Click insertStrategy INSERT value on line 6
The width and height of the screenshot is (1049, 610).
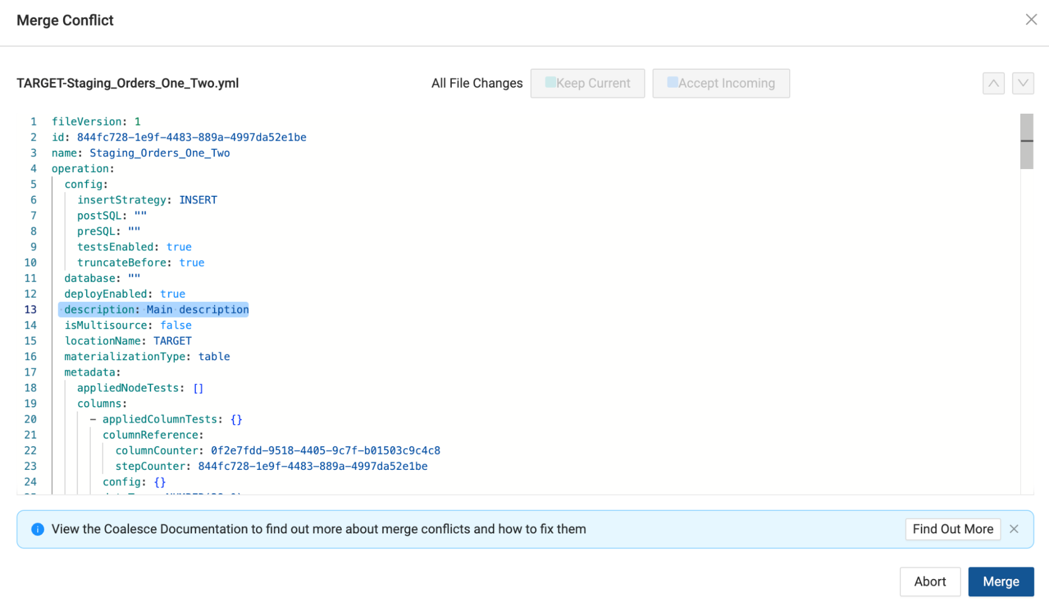pos(197,199)
